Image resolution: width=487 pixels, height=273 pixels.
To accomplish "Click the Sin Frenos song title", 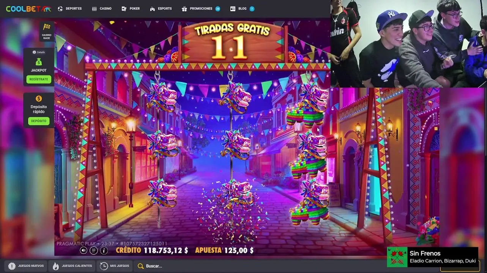I will [x=425, y=253].
